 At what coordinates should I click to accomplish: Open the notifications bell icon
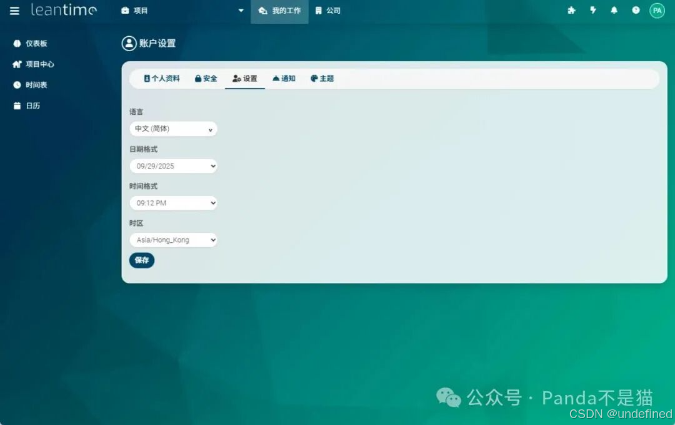coord(614,10)
